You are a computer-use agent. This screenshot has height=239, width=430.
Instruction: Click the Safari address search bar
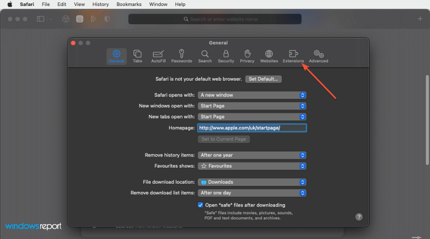[x=215, y=19]
